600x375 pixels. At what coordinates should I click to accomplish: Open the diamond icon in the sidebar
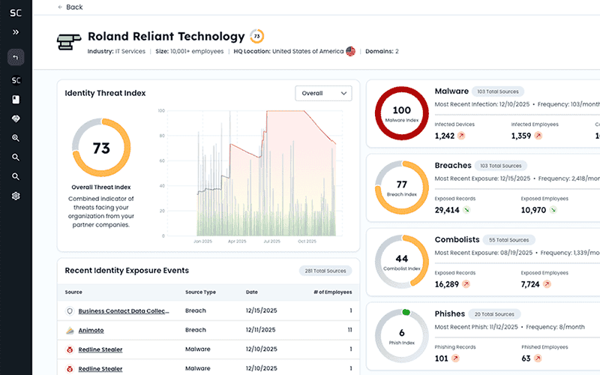click(16, 119)
